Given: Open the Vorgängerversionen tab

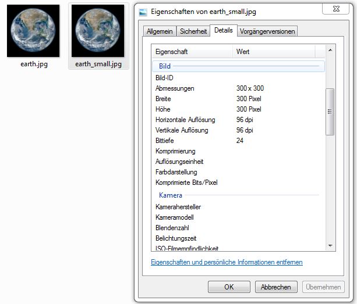Looking at the screenshot, I should tap(267, 31).
